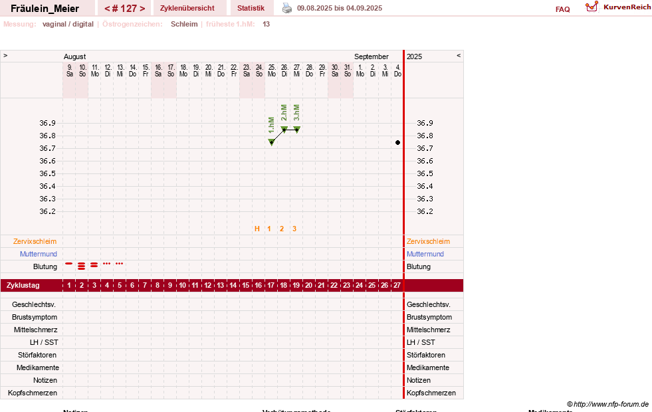Open the Statistik tab
This screenshot has width=652, height=412.
251,8
